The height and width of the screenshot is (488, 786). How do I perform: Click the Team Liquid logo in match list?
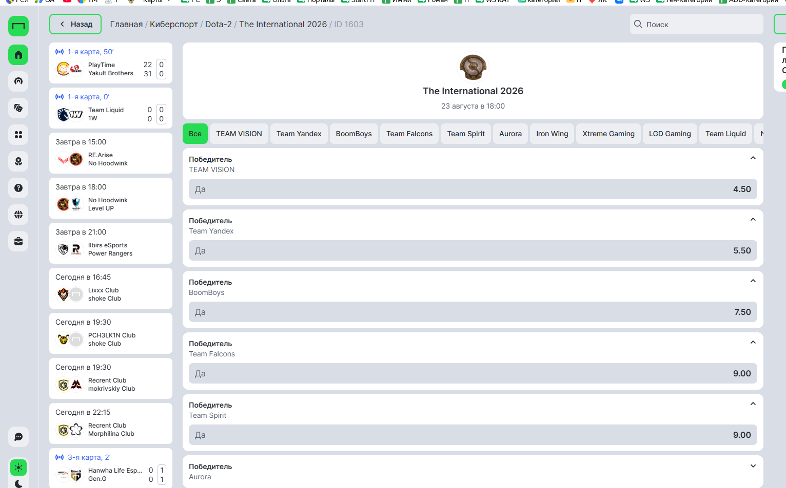tap(63, 114)
